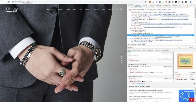Open the DevTools warnings count indicator
This screenshot has height=102, width=196.
[x=188, y=5]
